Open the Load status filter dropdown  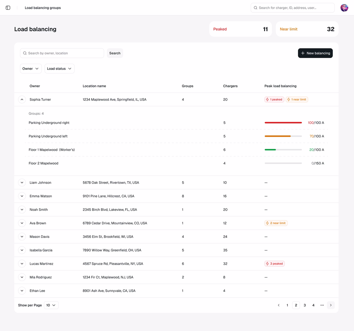(60, 69)
